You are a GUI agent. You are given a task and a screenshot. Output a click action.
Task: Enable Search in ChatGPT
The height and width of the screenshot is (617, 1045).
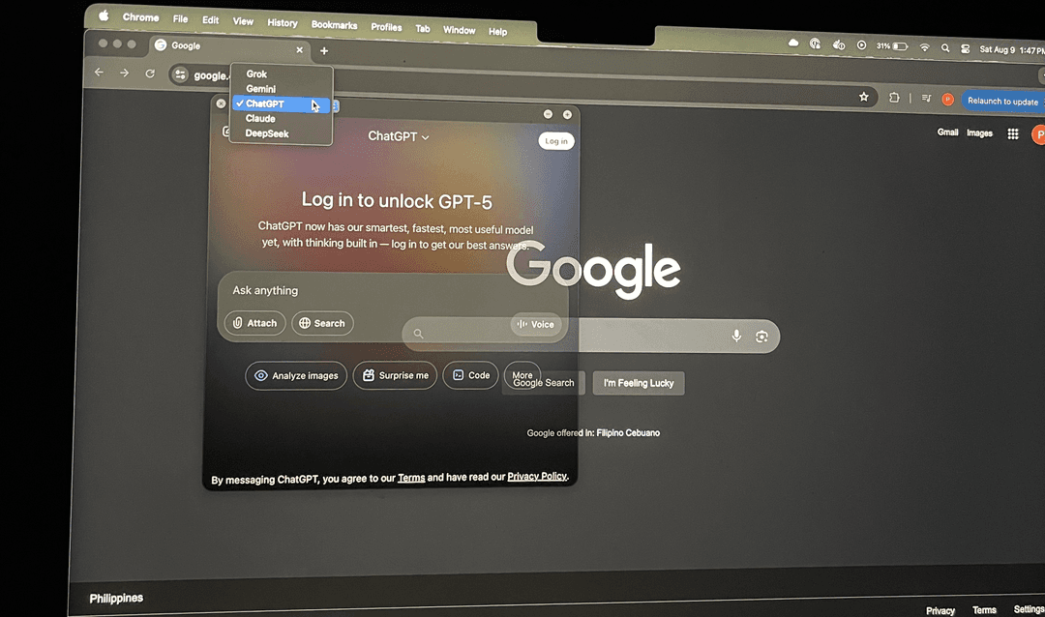click(x=322, y=323)
